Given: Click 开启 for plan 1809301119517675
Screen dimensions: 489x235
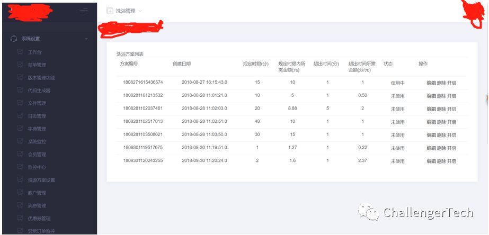Looking at the screenshot, I should pos(451,148).
